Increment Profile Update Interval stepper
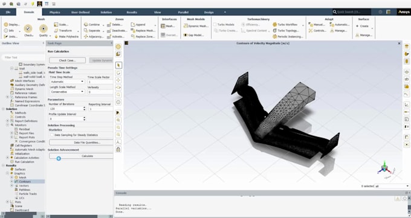Screen dimensions: 411x218 tap(85, 118)
